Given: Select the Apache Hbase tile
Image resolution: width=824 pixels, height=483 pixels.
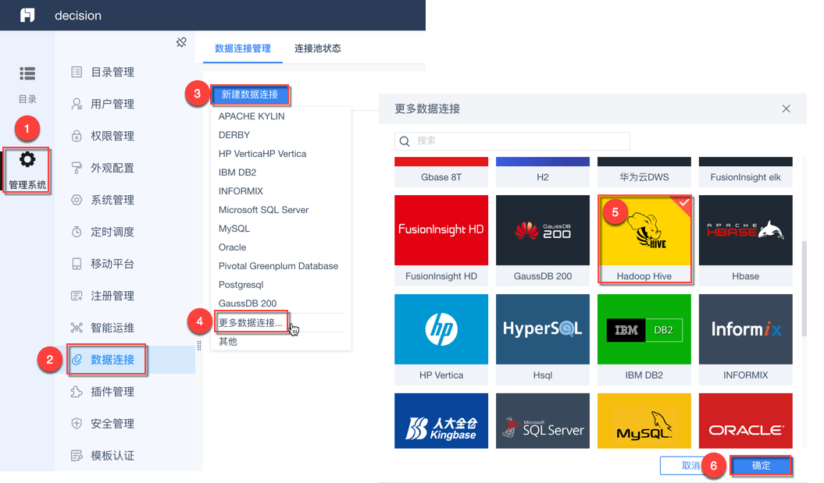Looking at the screenshot, I should click(x=746, y=240).
